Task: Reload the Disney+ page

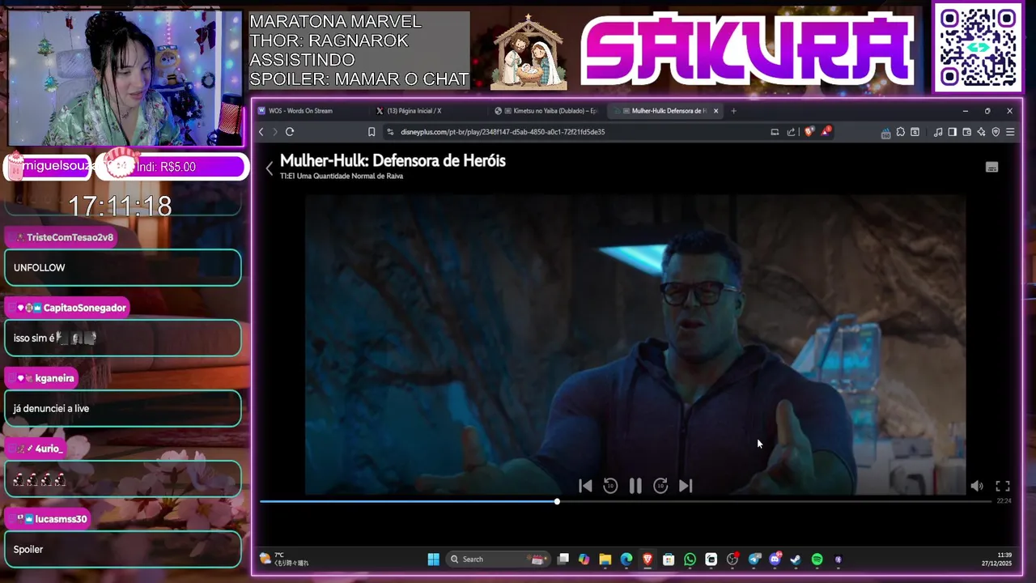Action: 290,132
